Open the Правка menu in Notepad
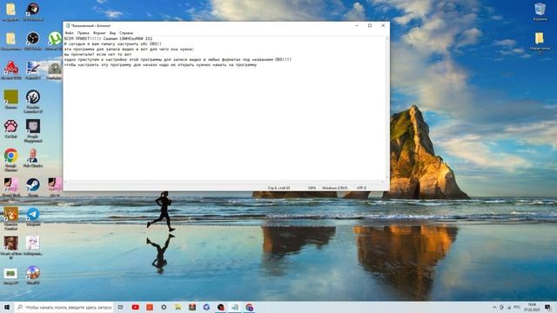 (x=84, y=33)
